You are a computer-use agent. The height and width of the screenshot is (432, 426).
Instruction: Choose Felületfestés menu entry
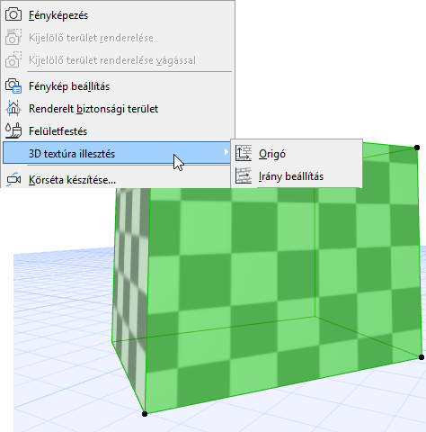(x=117, y=131)
